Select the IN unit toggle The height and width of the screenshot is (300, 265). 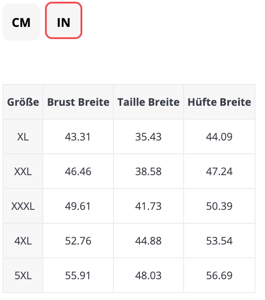[x=64, y=22]
